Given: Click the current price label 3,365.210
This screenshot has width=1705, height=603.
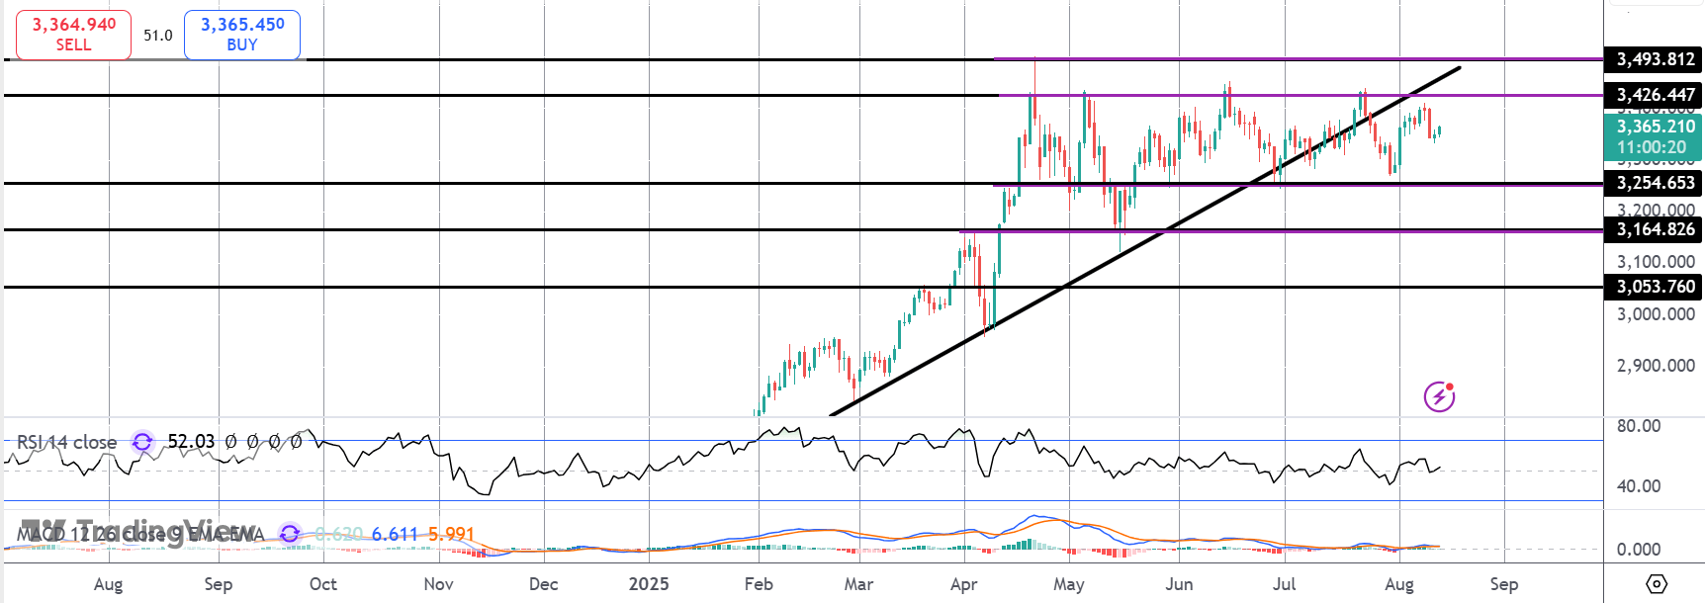Looking at the screenshot, I should (1656, 126).
